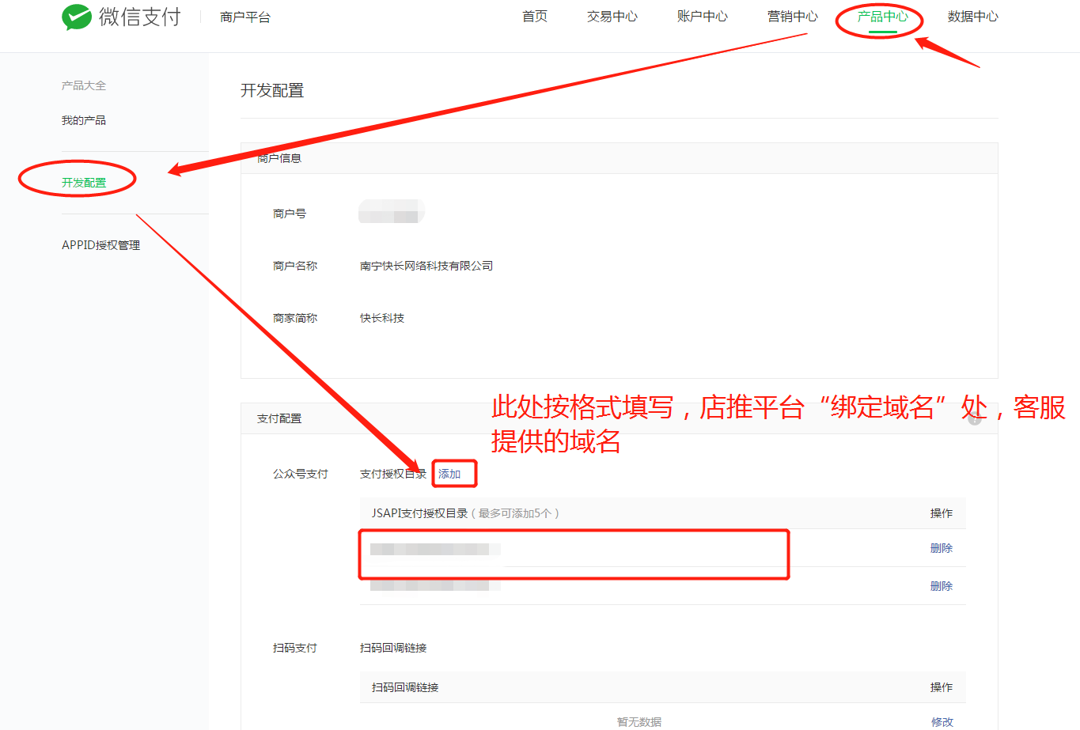
Task: Open the 首页 navigation item
Action: (534, 16)
